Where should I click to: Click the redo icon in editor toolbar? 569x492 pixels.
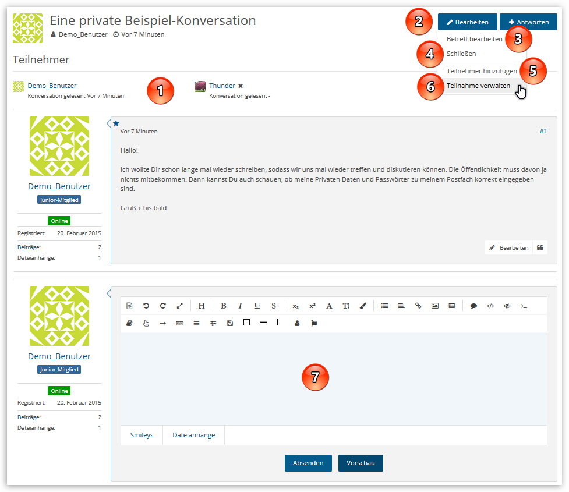click(163, 306)
